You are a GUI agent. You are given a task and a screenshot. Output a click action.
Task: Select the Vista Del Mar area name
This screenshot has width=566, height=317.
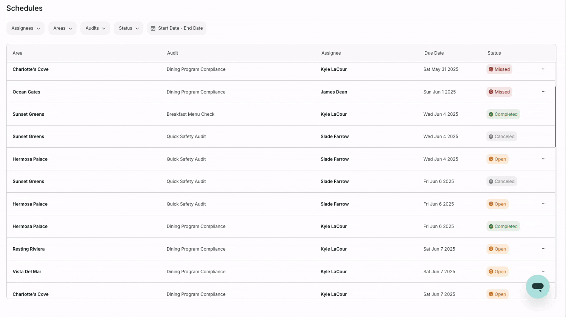27,272
